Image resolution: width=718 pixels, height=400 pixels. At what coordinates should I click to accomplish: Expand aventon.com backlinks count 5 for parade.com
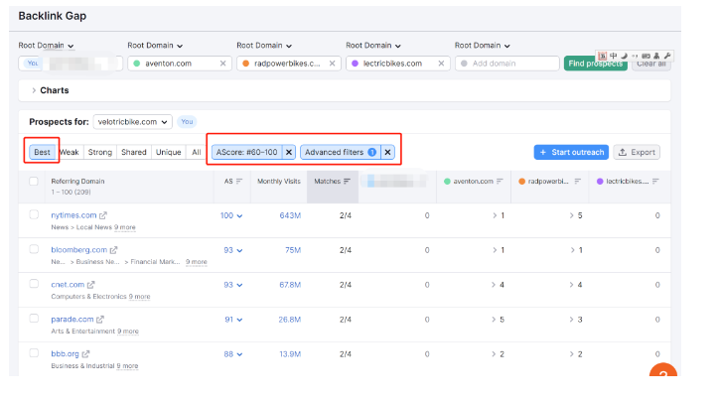(x=498, y=320)
